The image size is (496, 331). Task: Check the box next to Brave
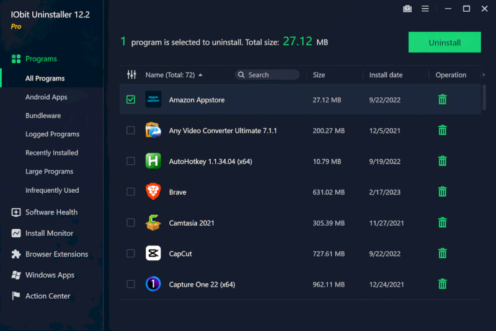(x=131, y=192)
